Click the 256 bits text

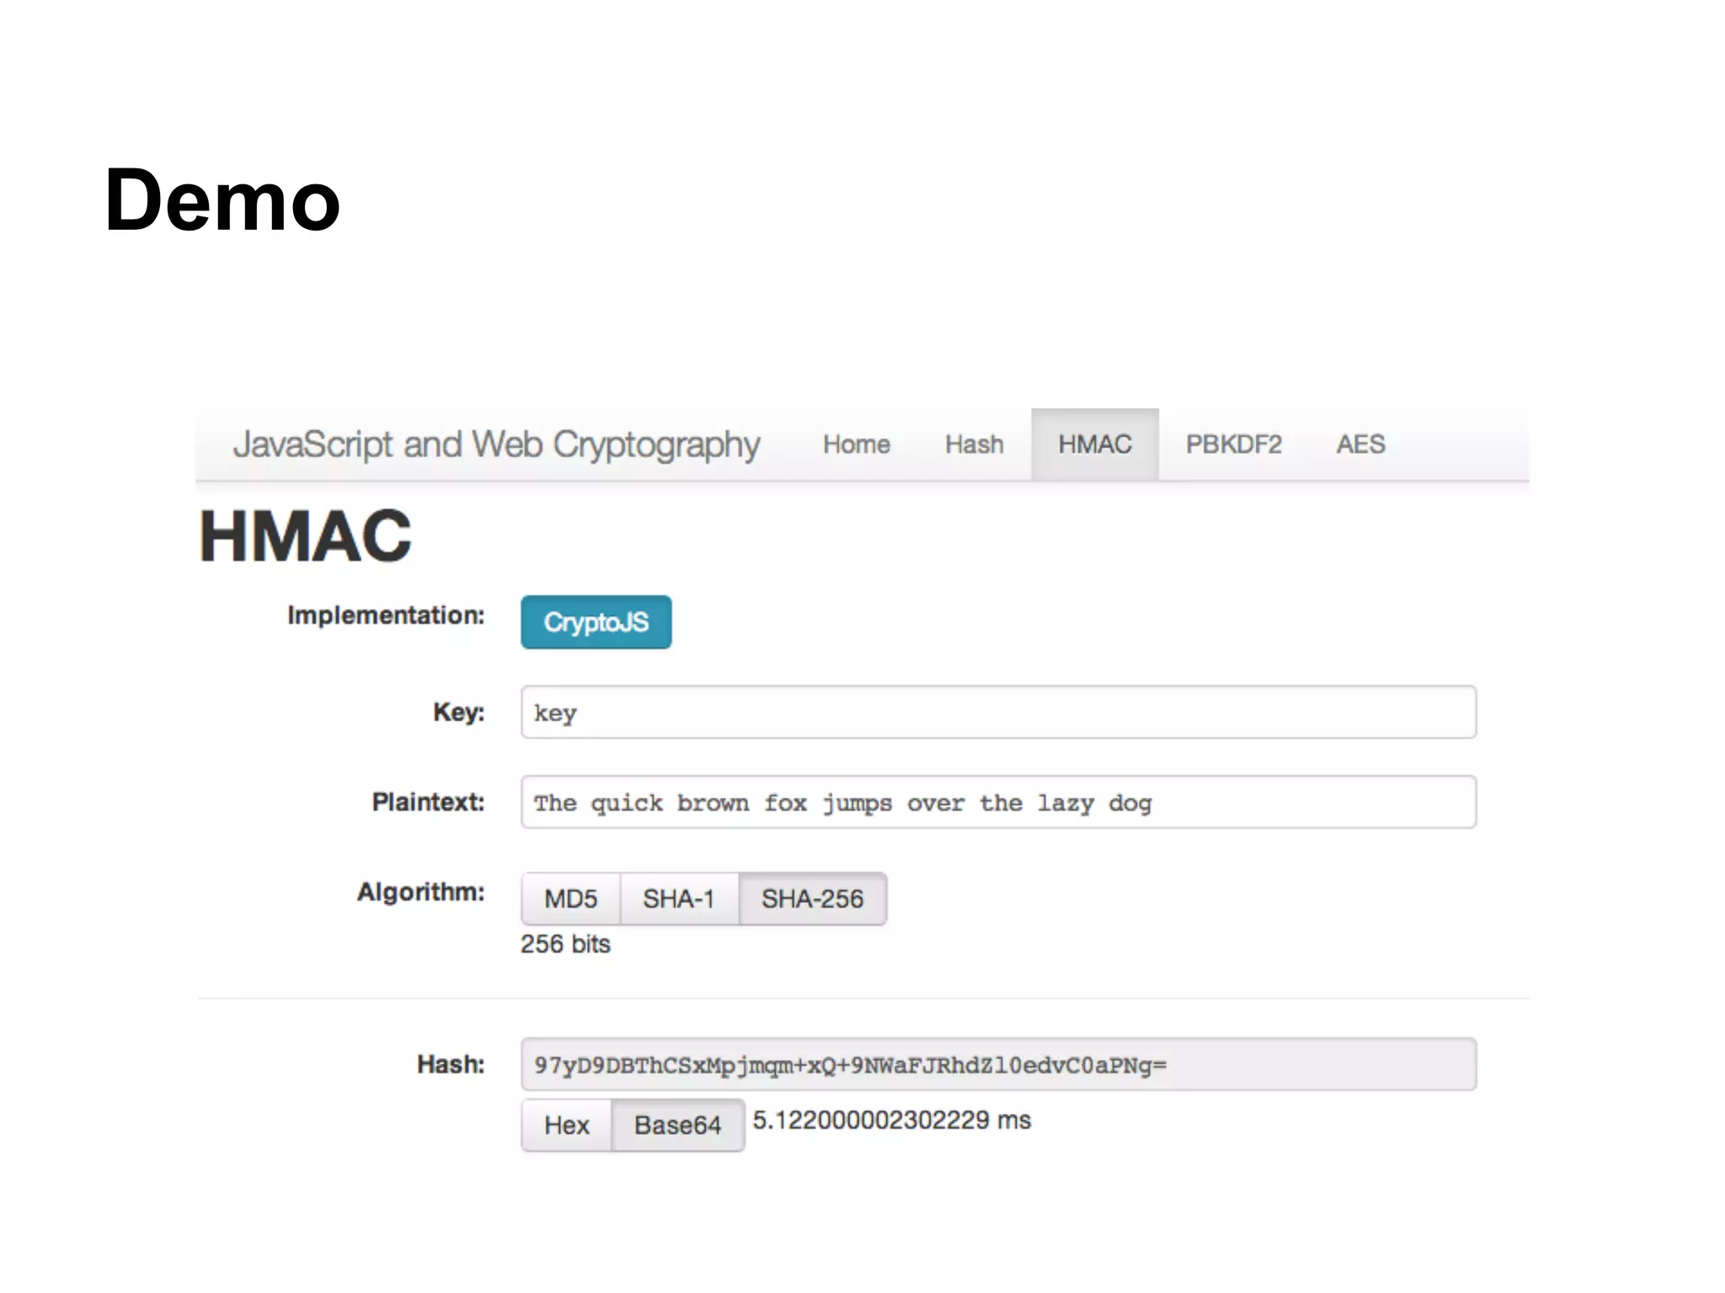(565, 944)
